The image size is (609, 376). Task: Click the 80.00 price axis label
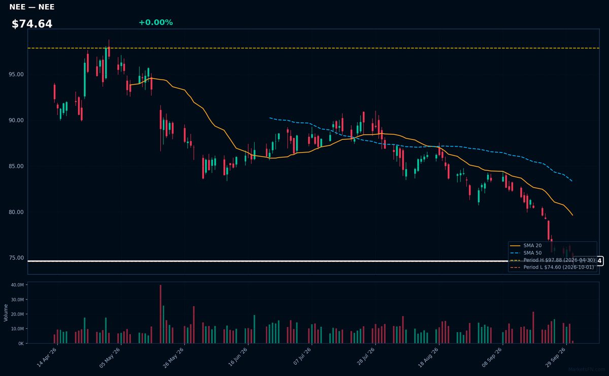click(16, 212)
